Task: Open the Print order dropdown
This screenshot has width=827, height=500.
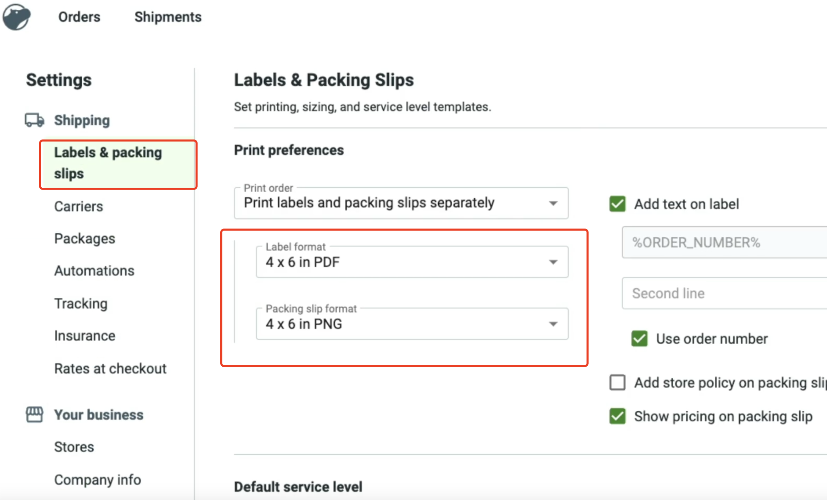Action: 401,203
